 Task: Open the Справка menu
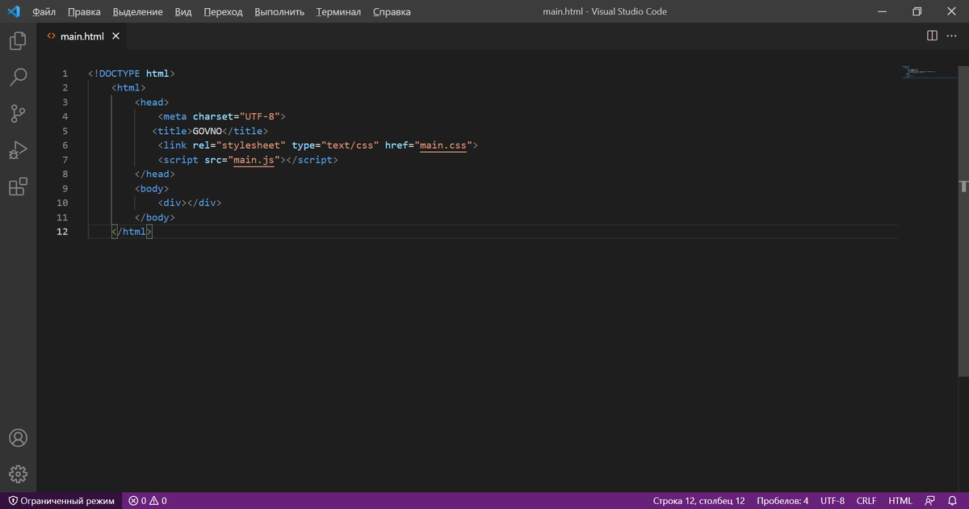(392, 12)
